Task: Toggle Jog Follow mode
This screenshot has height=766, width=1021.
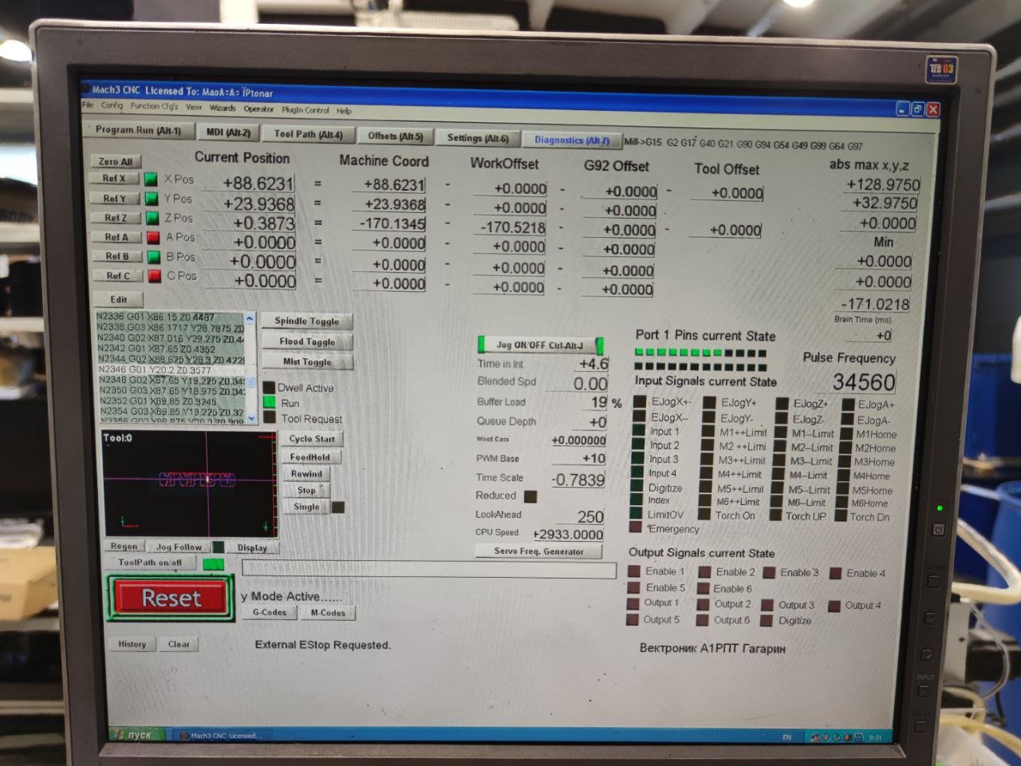Action: coord(179,547)
